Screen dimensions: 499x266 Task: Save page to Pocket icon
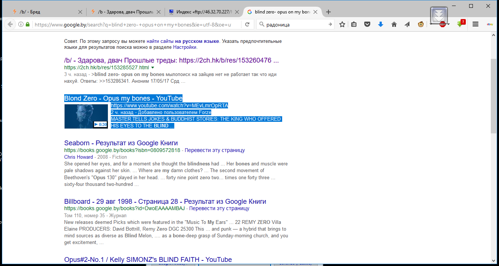367,25
